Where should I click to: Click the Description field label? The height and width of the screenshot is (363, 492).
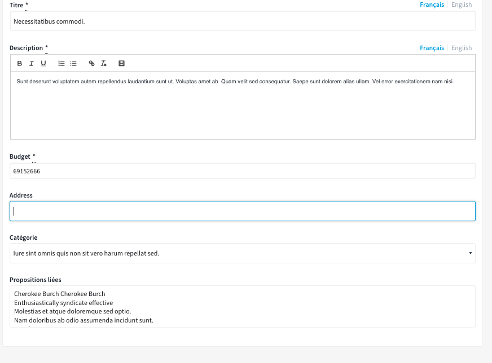tap(26, 48)
